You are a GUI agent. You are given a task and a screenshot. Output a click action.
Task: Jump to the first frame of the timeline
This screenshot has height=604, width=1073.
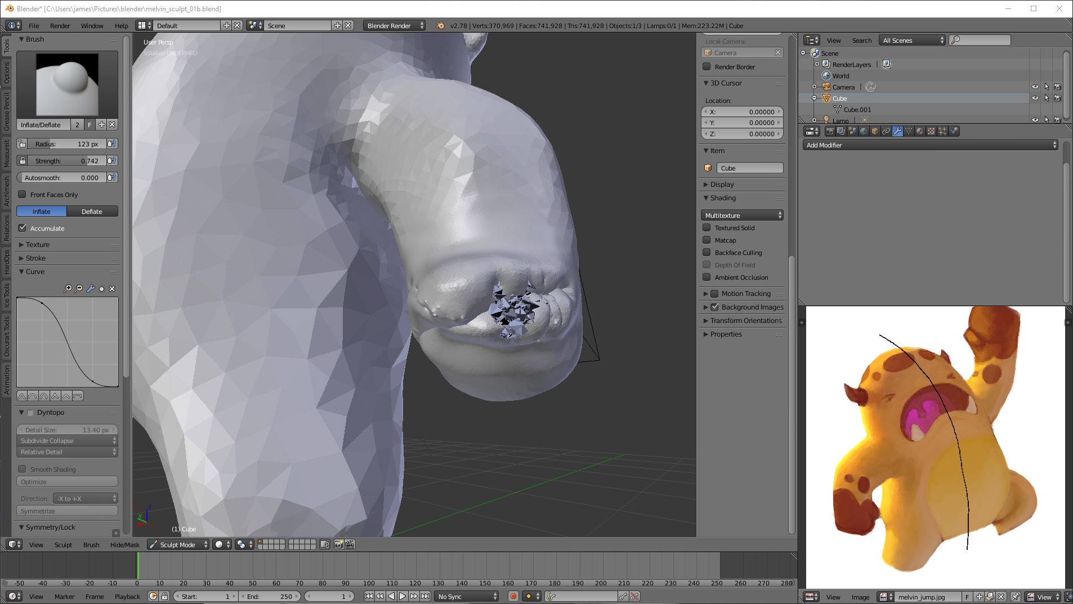point(369,596)
